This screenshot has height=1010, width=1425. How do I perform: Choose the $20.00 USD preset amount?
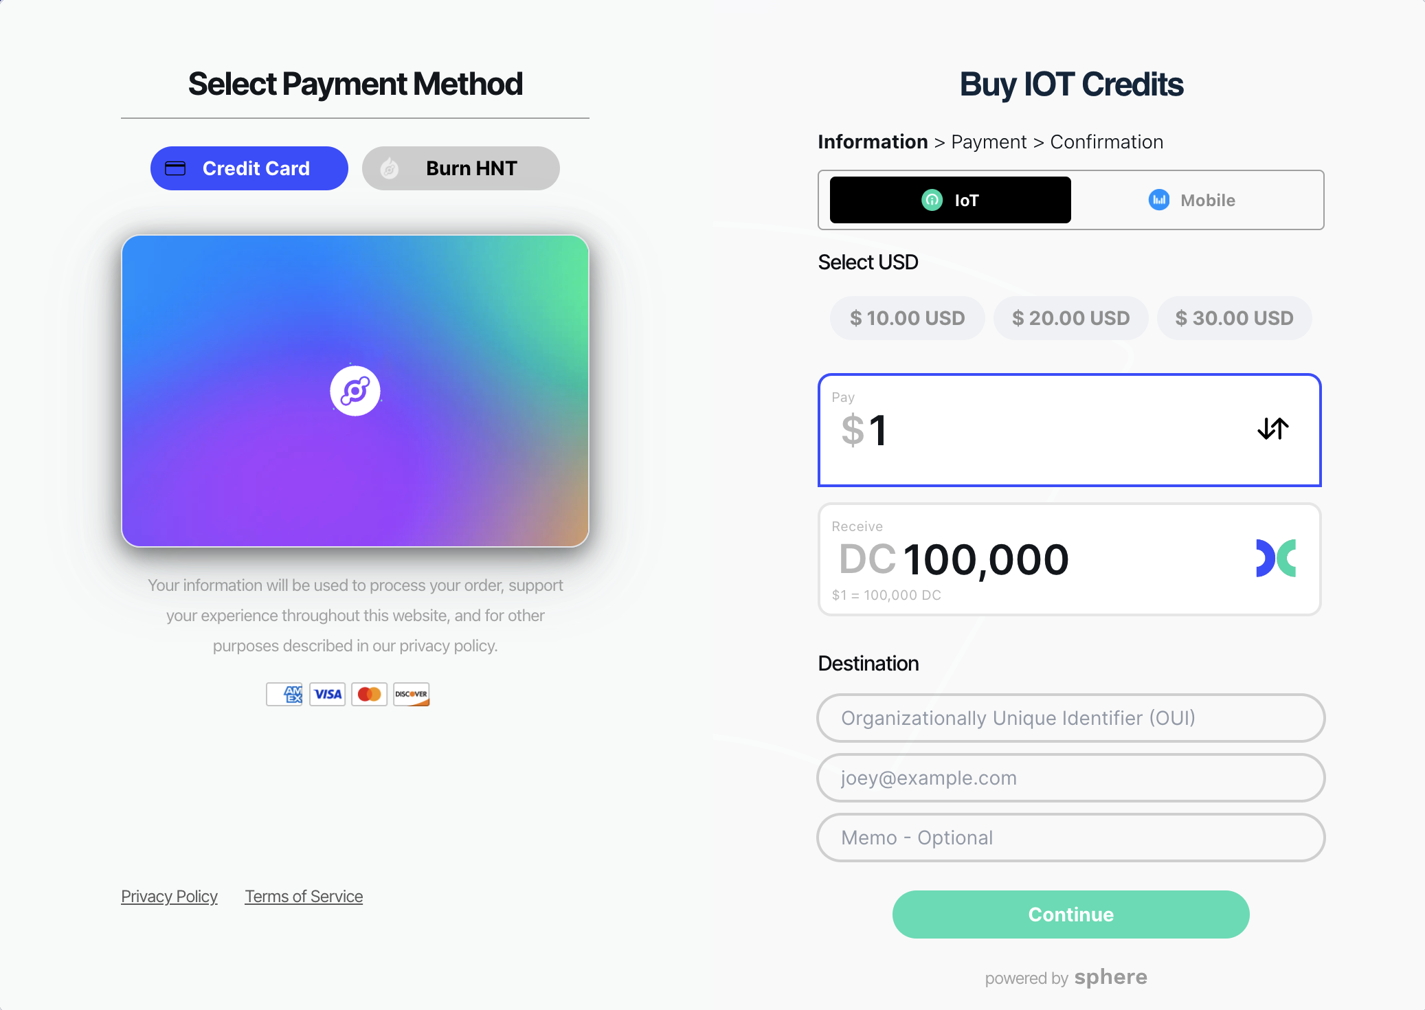(x=1070, y=318)
